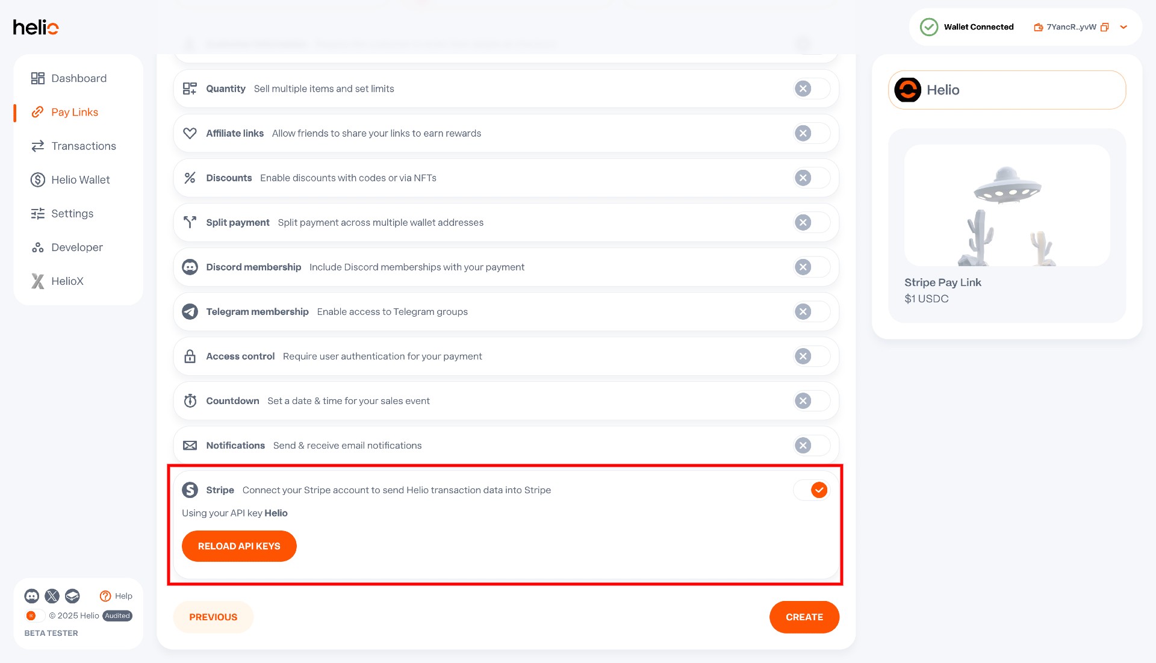Go back with the PREVIOUS button
Screen dimensions: 1156x663
click(213, 617)
